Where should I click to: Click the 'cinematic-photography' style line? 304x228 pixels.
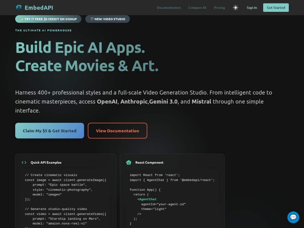tap(62, 190)
